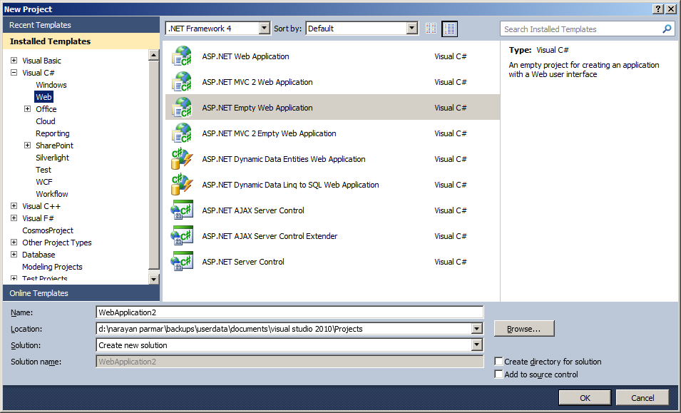Select ASP.NET Web Application template name
The width and height of the screenshot is (681, 413).
pyautogui.click(x=245, y=56)
